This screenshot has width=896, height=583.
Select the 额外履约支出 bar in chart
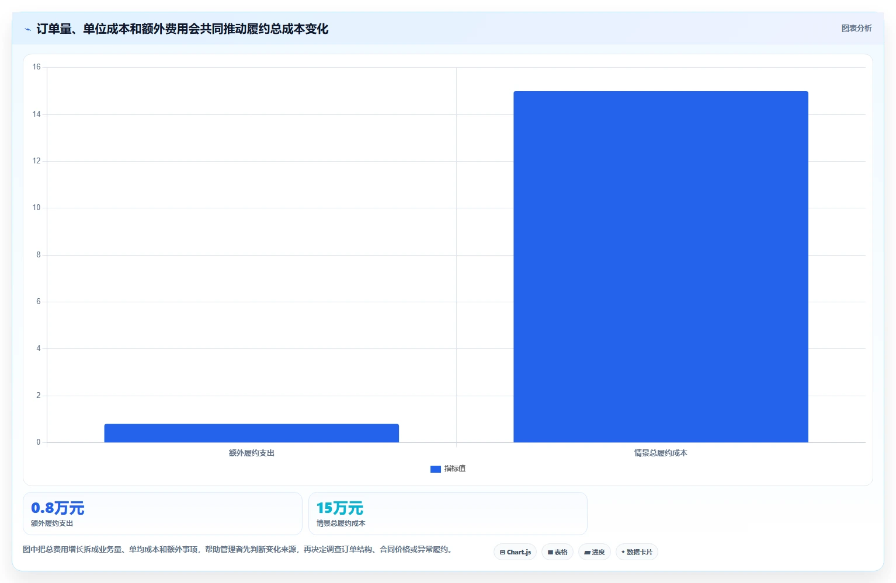[252, 433]
